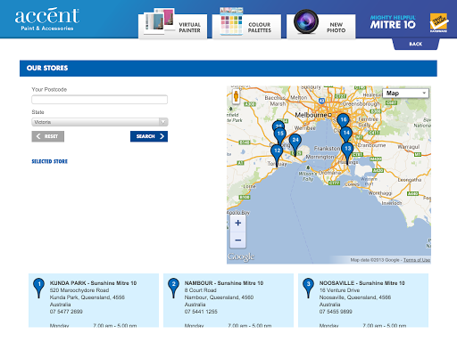Open New Photo camera lens icon

pos(306,22)
